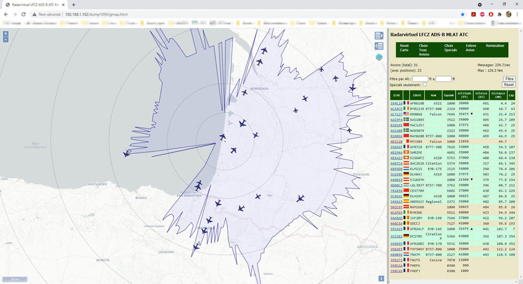The width and height of the screenshot is (523, 284).
Task: Click the Non sécurisé warning icon
Action: point(34,15)
